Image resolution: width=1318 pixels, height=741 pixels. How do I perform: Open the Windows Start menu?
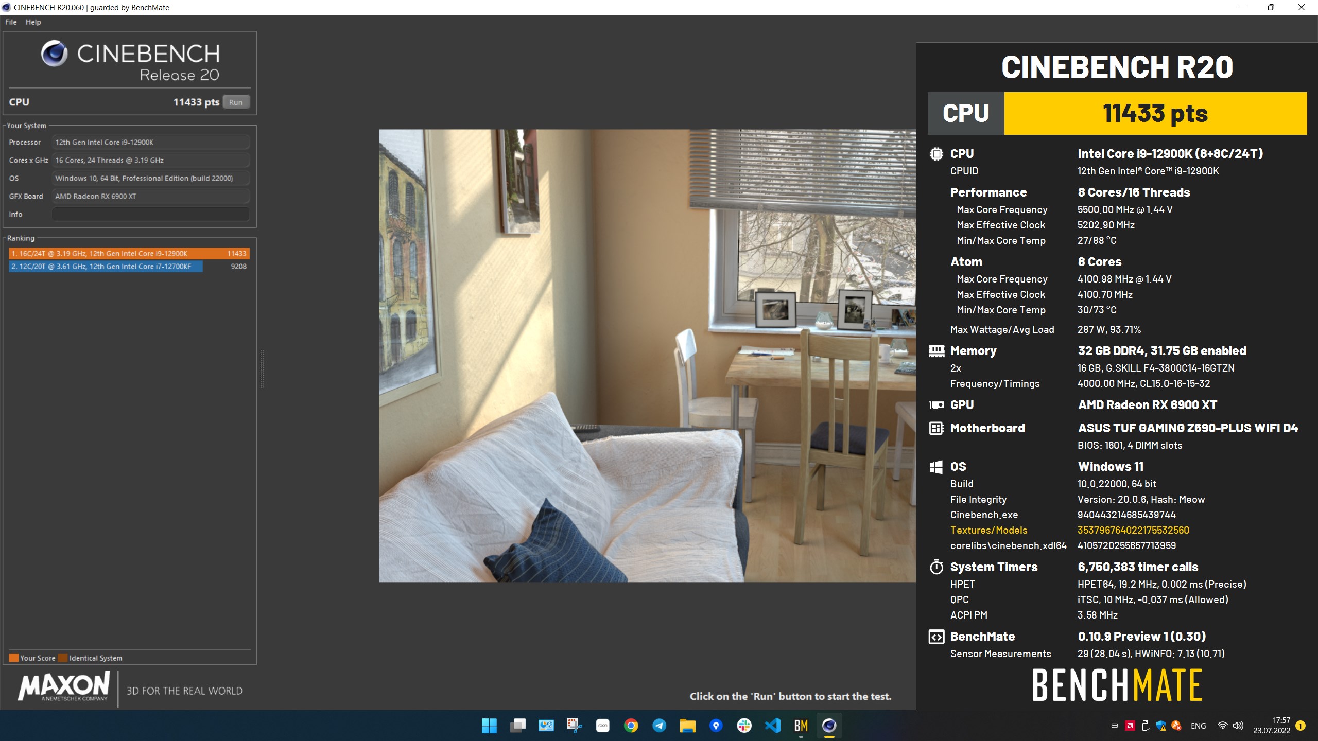(489, 726)
